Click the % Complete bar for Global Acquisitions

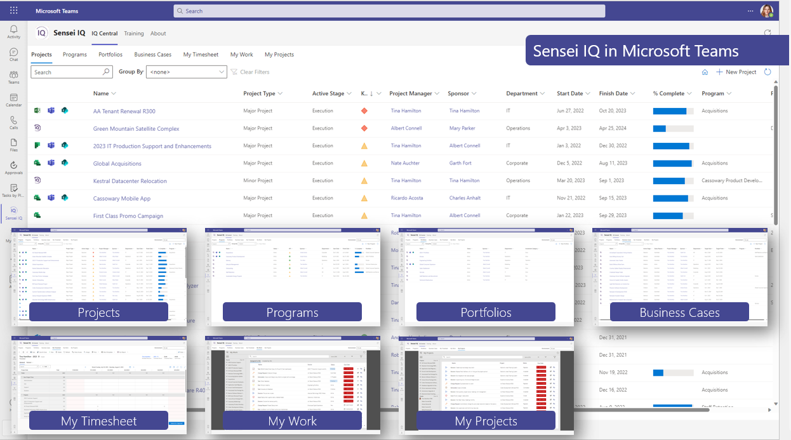[672, 163]
